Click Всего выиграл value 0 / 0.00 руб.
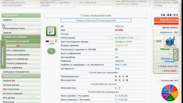183x103 pixels. (x=122, y=100)
